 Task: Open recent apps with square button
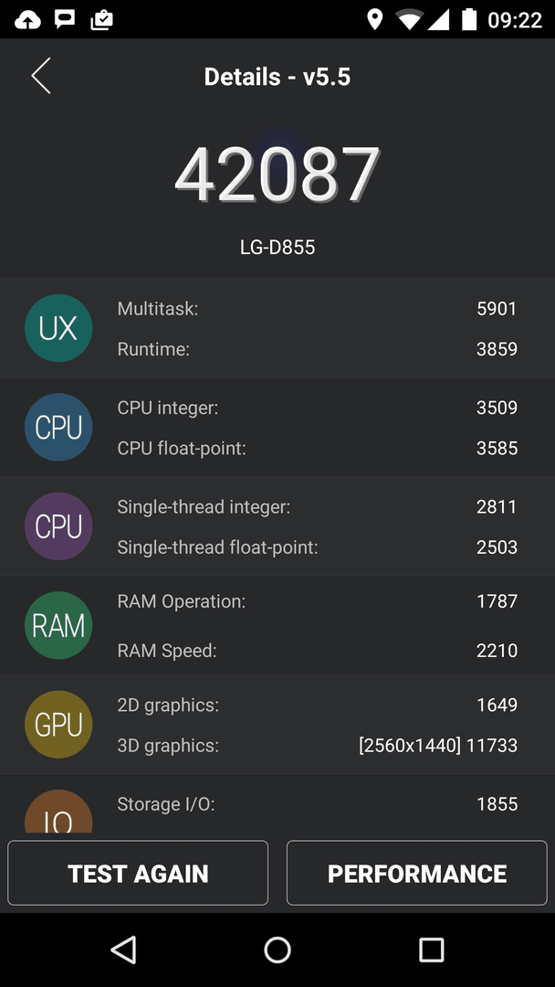431,950
